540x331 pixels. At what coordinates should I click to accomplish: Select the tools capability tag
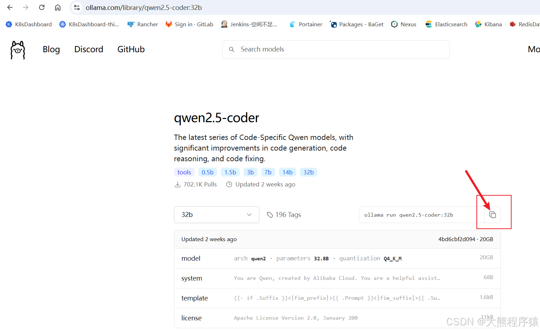pos(184,172)
